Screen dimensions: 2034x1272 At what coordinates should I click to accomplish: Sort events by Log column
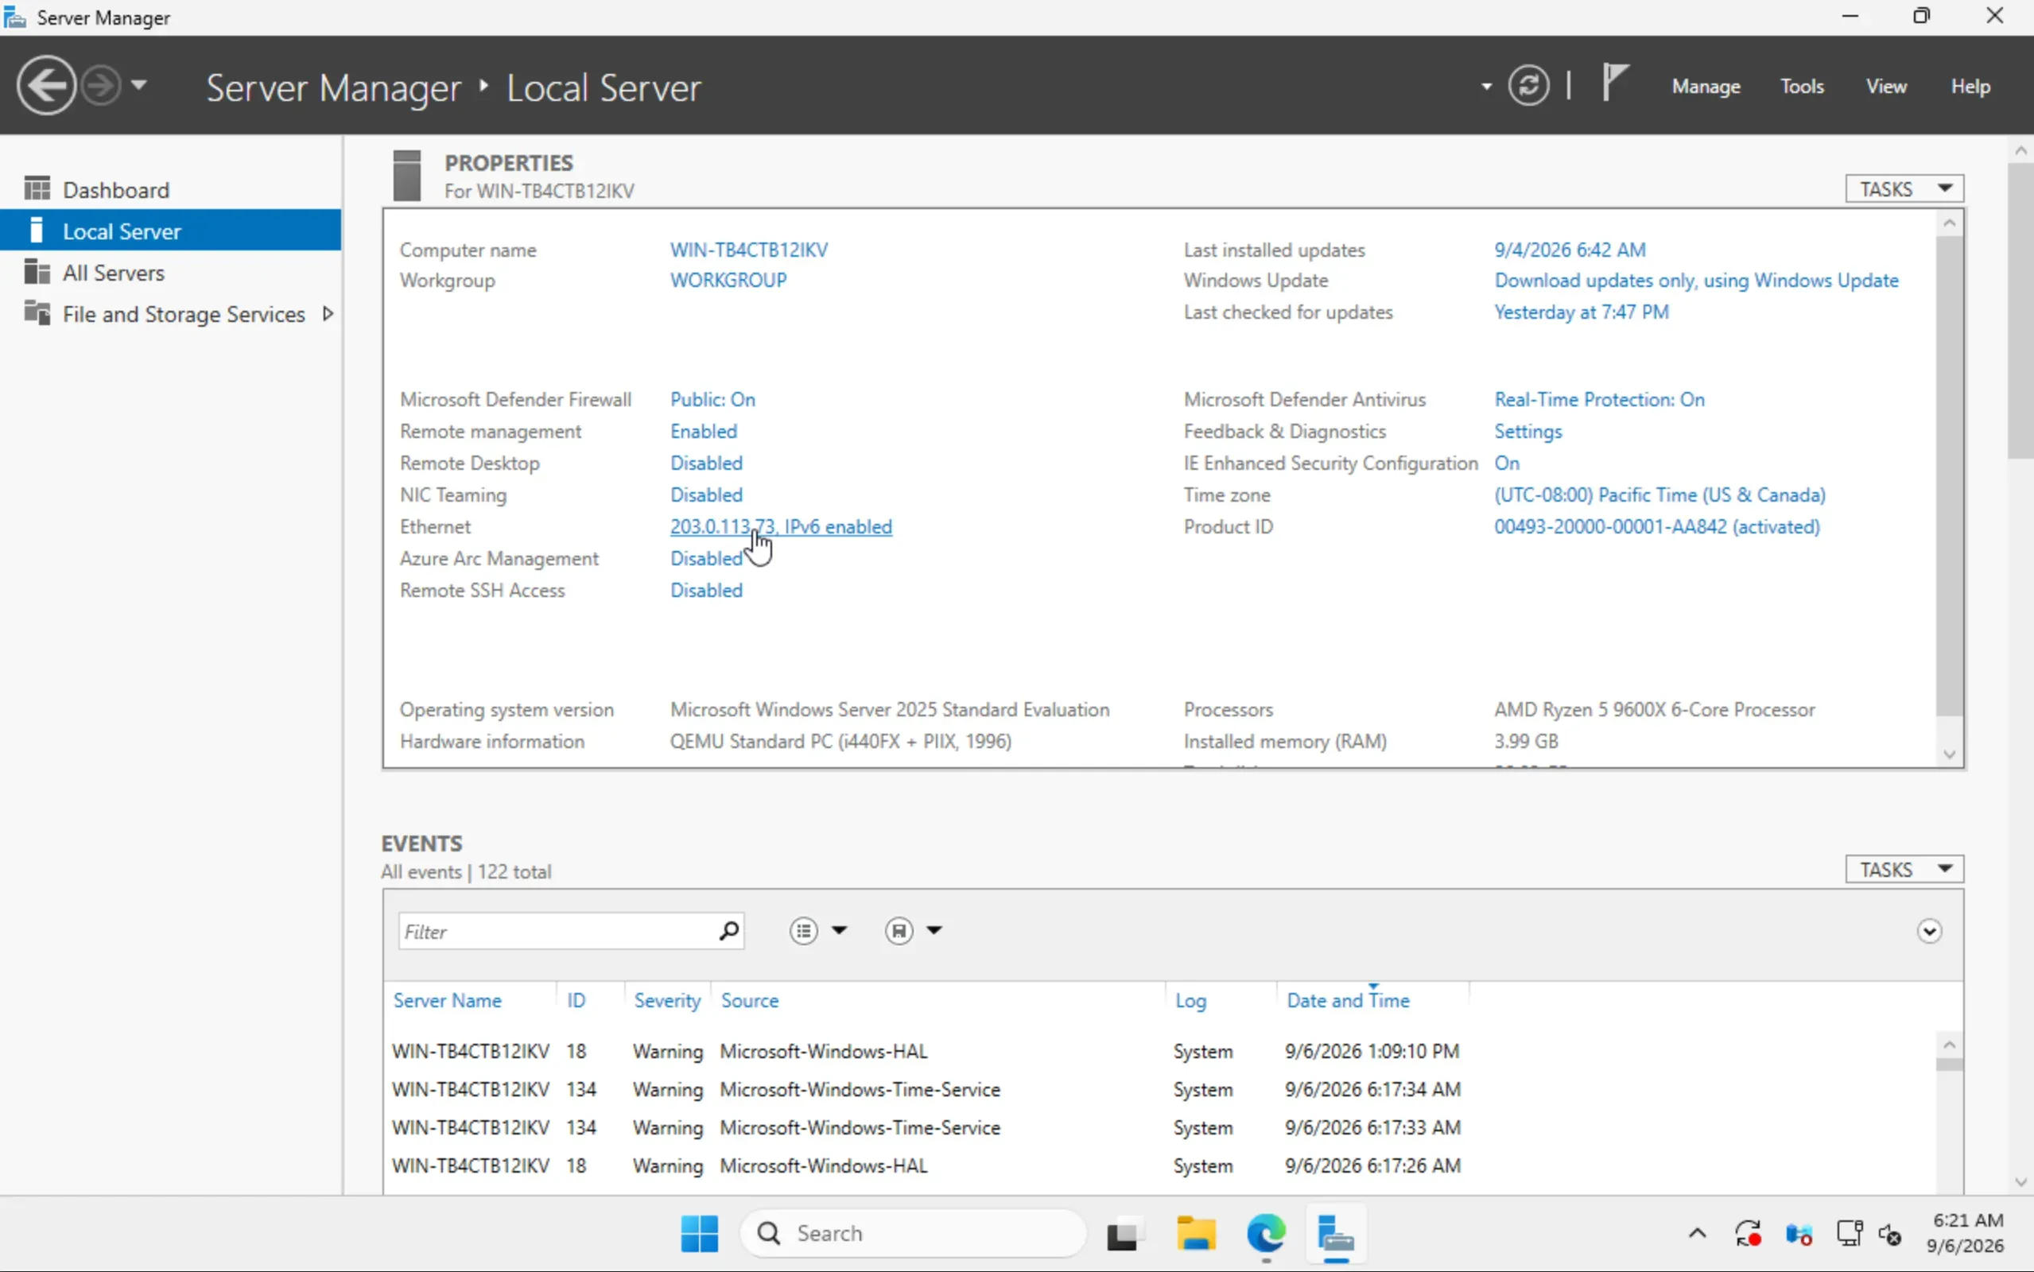point(1190,1000)
